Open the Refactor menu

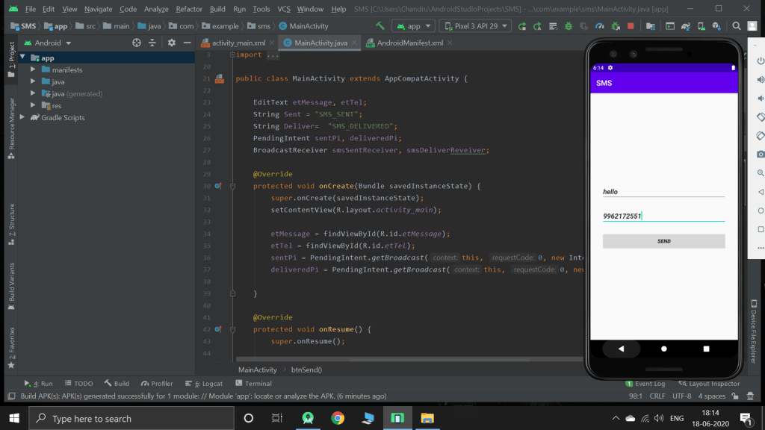pyautogui.click(x=189, y=9)
